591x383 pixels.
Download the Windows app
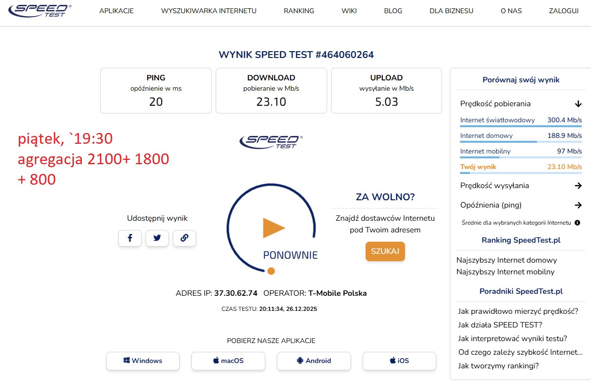(x=143, y=361)
